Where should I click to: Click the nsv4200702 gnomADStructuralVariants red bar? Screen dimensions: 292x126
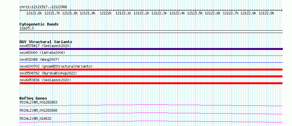[x=151, y=70]
